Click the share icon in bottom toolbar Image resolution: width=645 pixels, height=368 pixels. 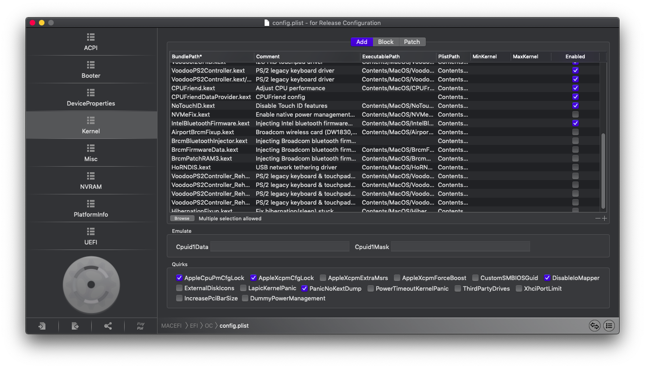coord(108,326)
